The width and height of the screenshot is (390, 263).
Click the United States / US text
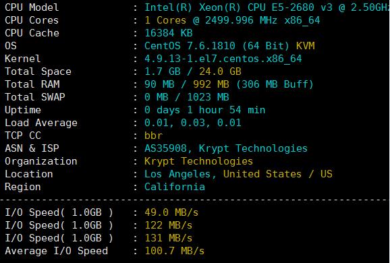coord(277,174)
